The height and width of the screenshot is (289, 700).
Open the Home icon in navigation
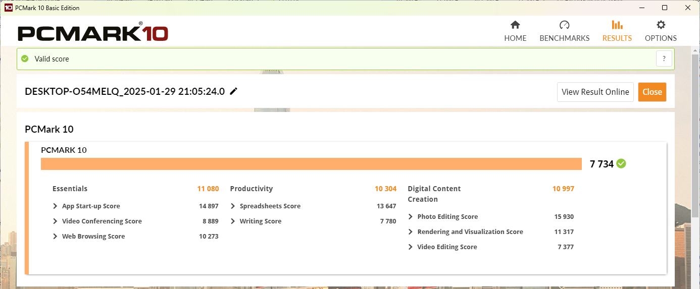(x=515, y=25)
